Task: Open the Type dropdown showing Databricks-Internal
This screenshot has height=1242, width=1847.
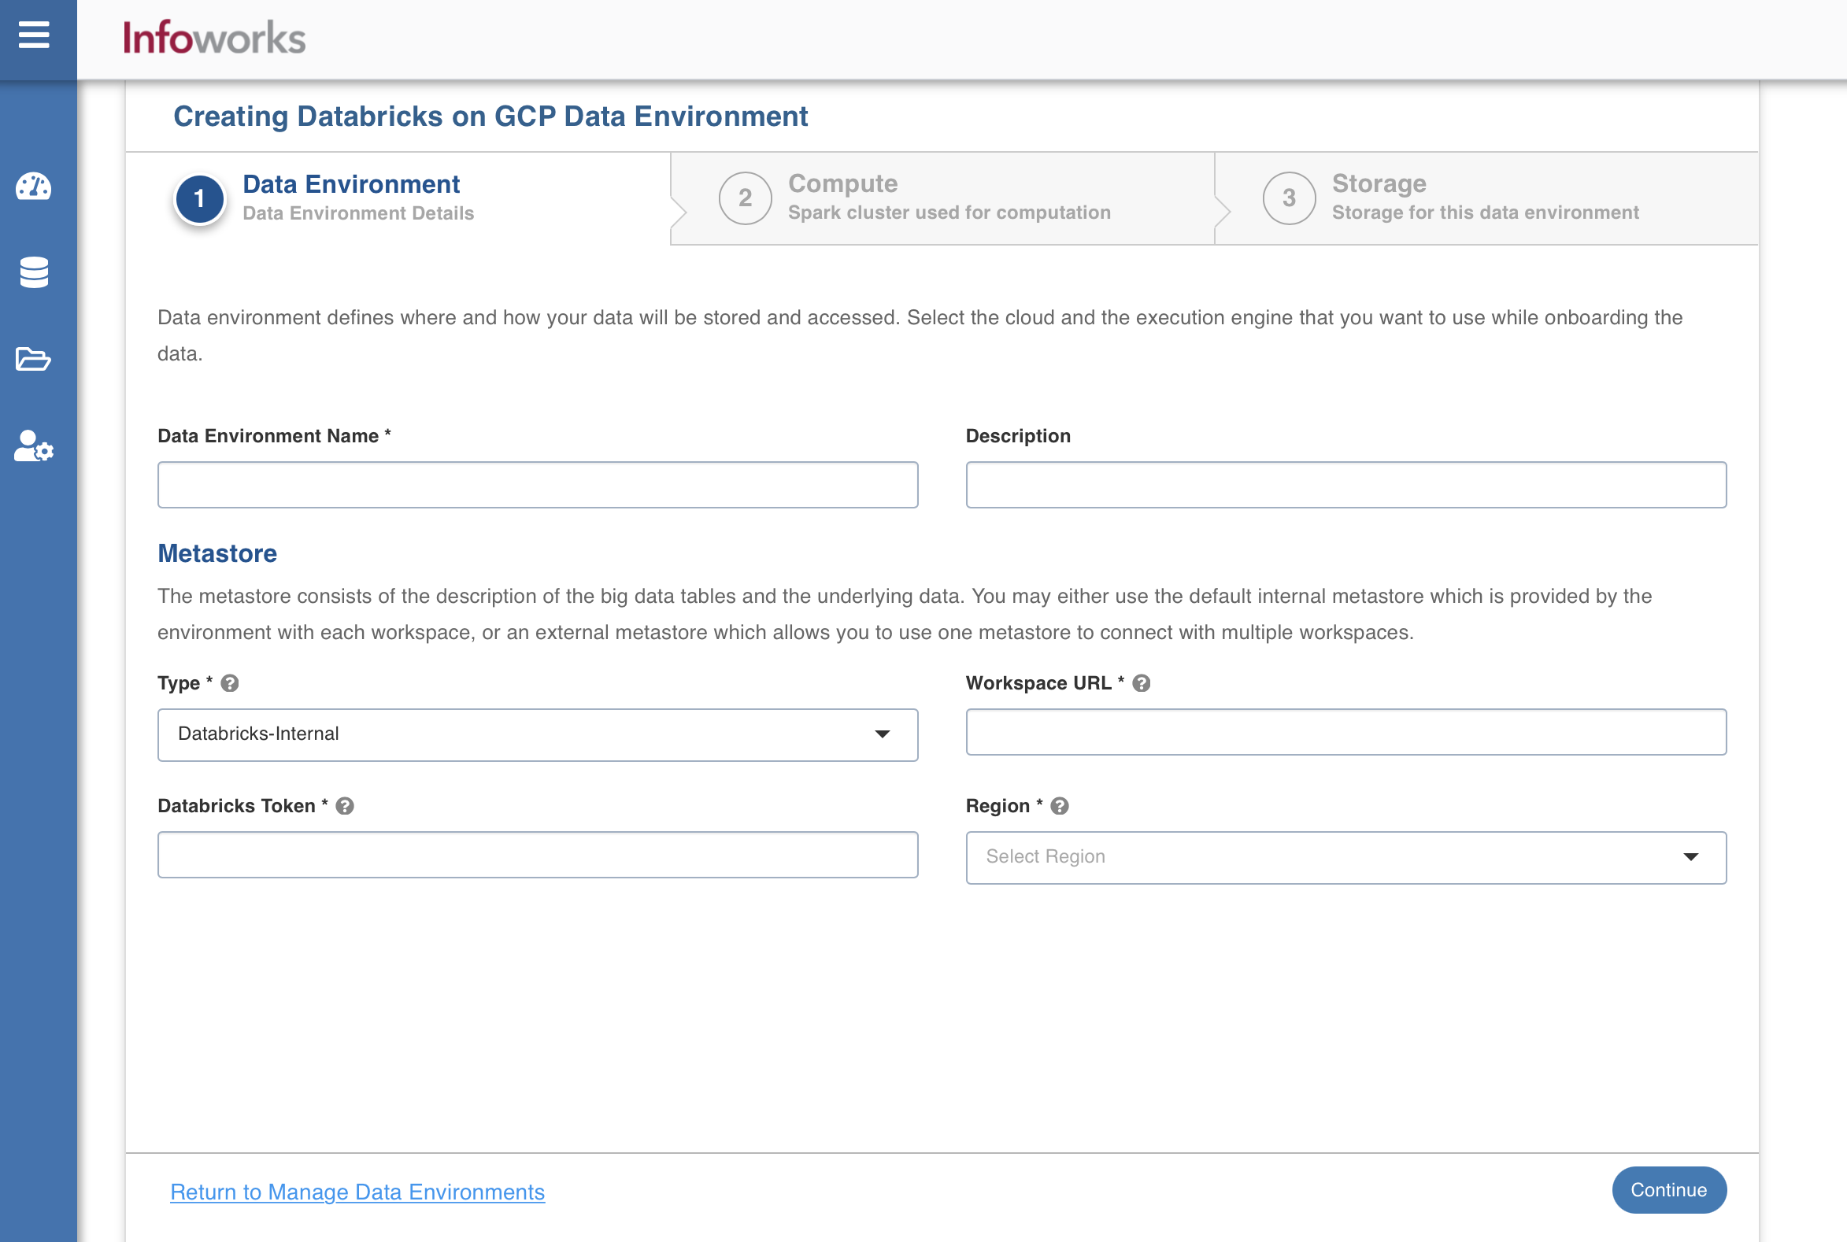Action: [538, 734]
